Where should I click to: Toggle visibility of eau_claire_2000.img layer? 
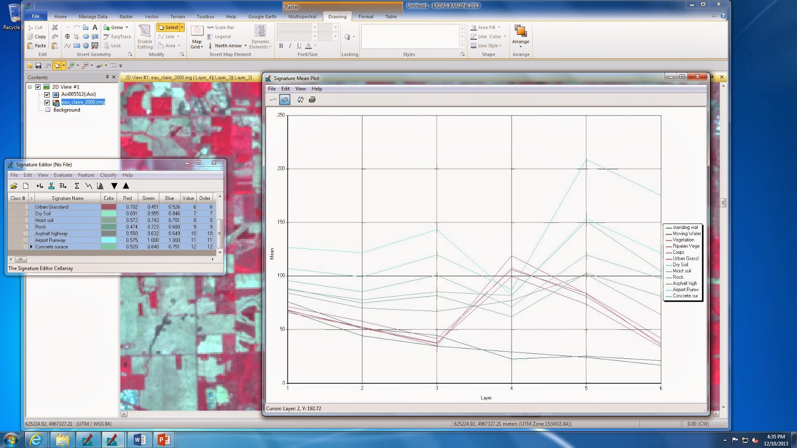47,102
